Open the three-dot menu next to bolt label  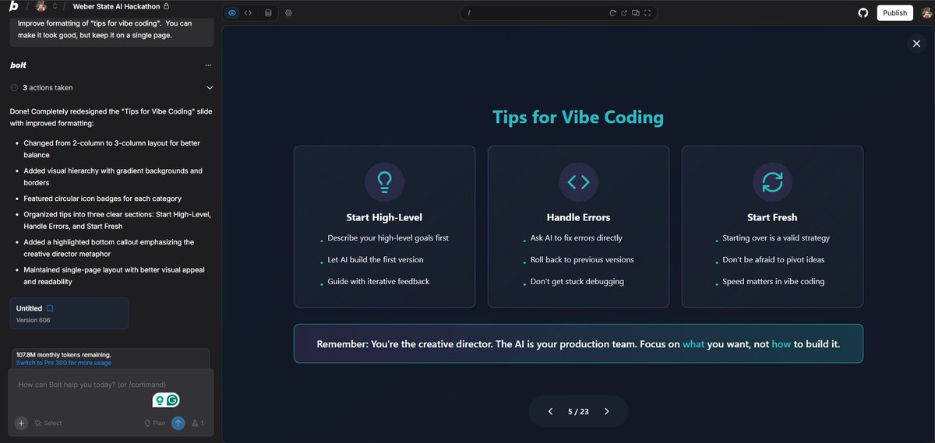click(x=208, y=65)
